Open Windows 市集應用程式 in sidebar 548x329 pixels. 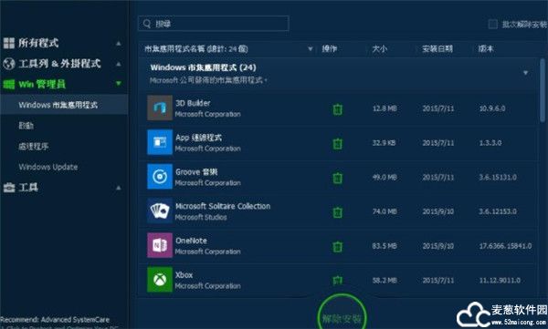coord(64,105)
